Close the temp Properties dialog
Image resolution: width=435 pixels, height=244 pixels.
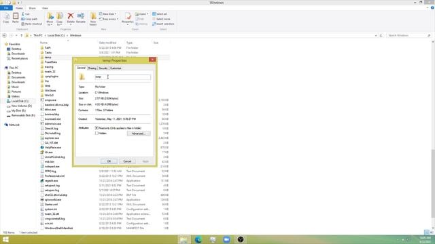(152, 60)
